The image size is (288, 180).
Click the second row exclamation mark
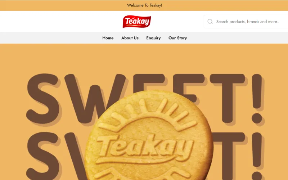(257, 156)
